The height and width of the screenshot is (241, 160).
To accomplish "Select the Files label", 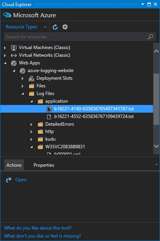I will coord(41,86).
